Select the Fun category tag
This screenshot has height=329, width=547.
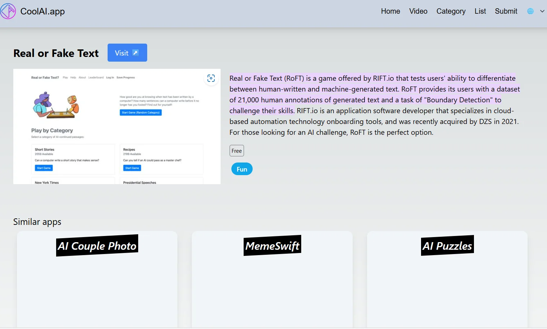pyautogui.click(x=242, y=169)
